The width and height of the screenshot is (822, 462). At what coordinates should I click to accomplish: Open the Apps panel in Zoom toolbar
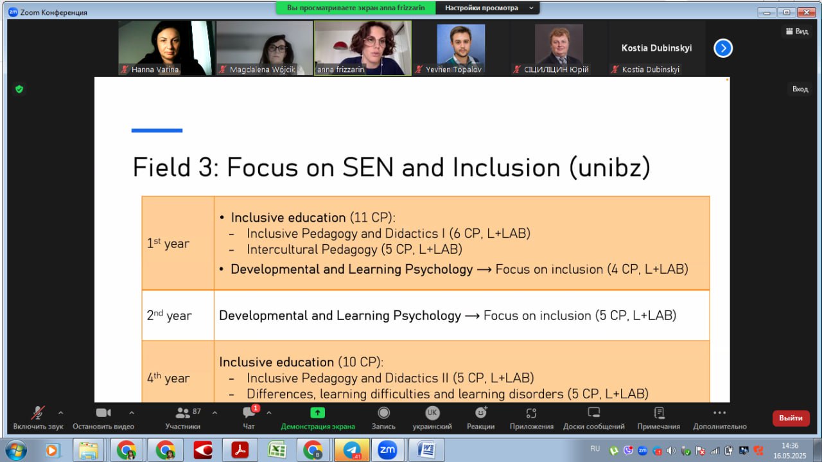coord(531,413)
